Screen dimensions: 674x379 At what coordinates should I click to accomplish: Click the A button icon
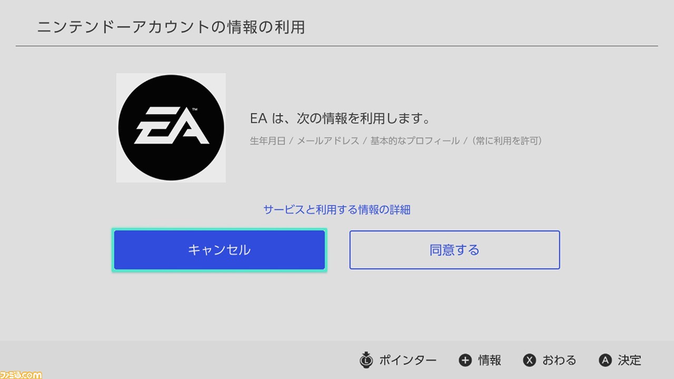605,360
